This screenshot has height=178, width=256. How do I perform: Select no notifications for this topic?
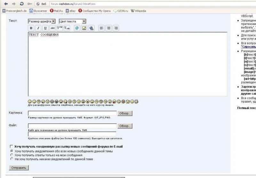[12, 159]
